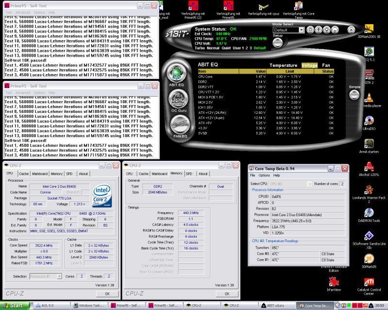Open the Help menu in Core Temp
The image size is (388, 310).
(x=276, y=175)
